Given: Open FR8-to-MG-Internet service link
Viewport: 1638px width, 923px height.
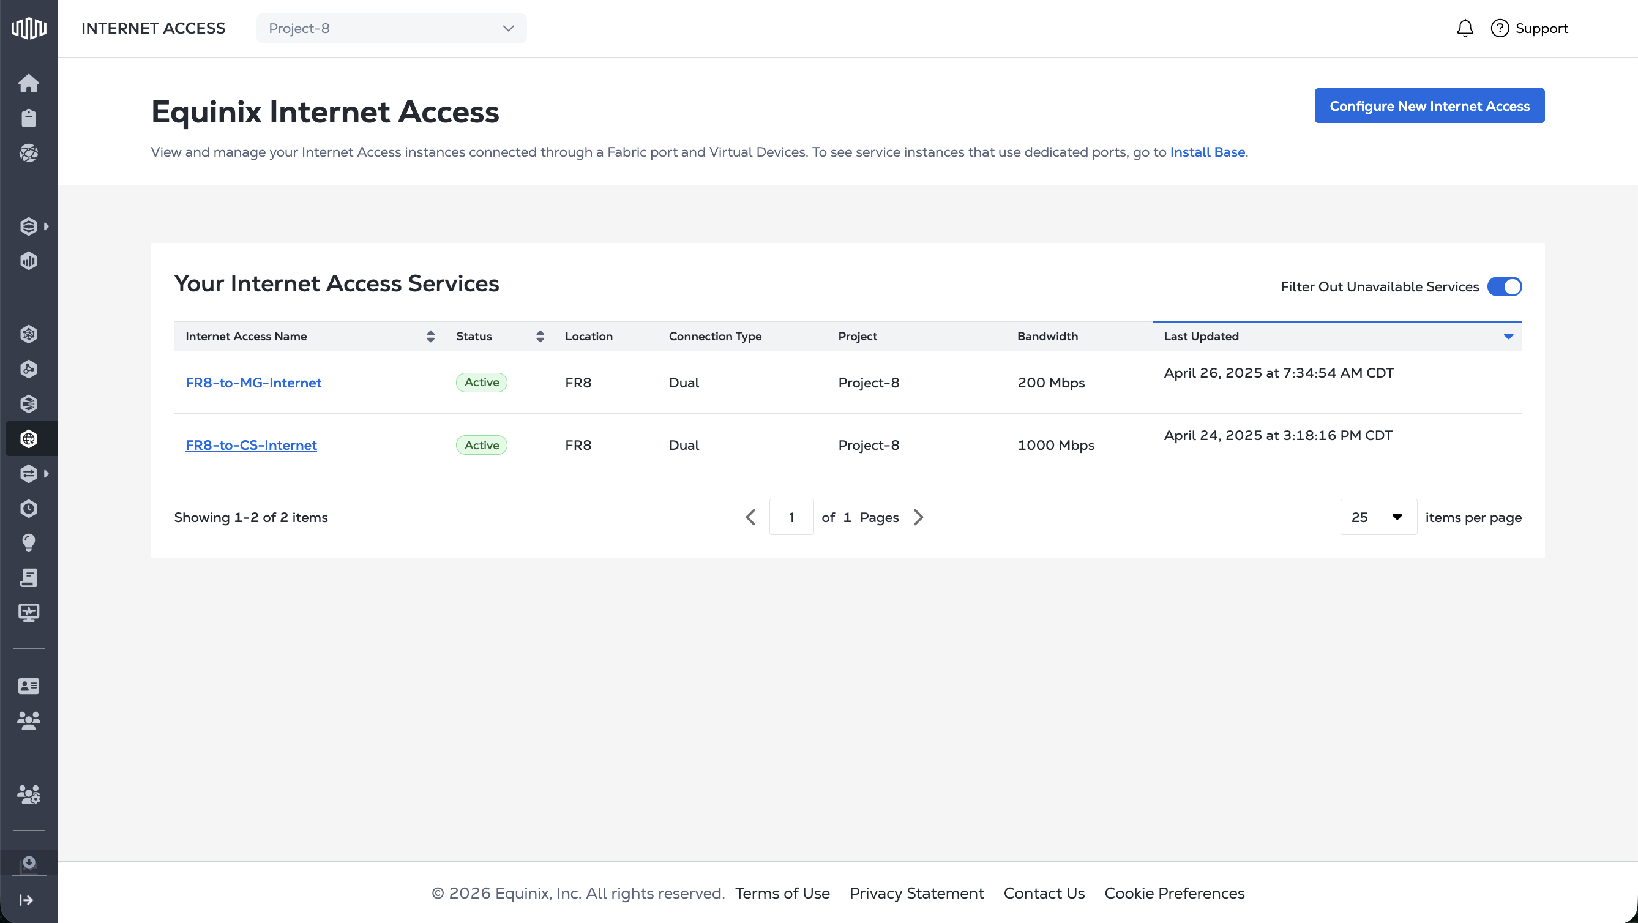Looking at the screenshot, I should 253,383.
